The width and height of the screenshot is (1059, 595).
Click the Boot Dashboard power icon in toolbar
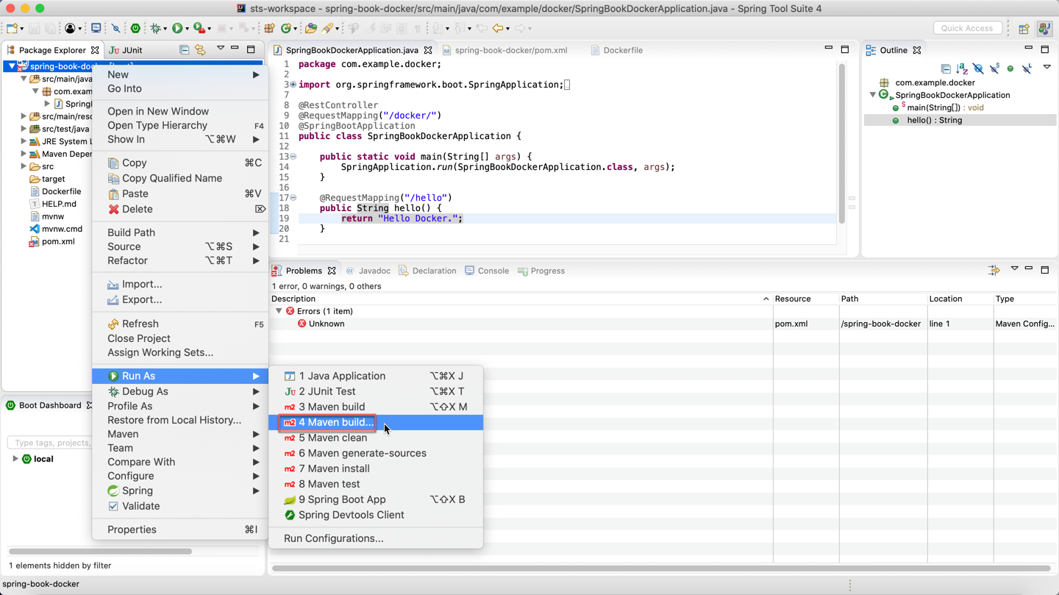(x=135, y=29)
